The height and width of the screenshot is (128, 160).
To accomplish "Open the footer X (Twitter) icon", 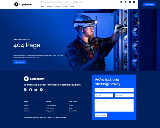I will coord(25,89).
